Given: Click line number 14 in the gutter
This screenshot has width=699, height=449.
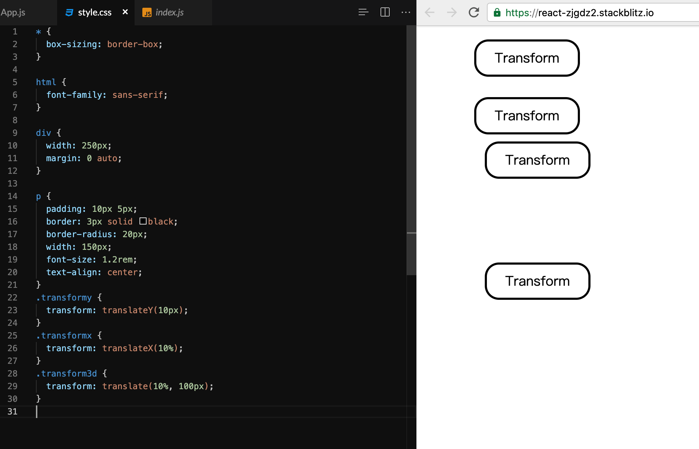Looking at the screenshot, I should pos(12,196).
